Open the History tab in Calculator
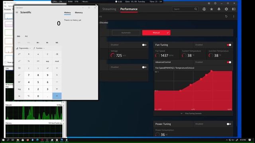This screenshot has height=143, width=255. (x=67, y=12)
